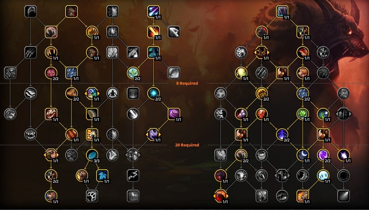Click the grey lightning bolt talent

point(133,175)
